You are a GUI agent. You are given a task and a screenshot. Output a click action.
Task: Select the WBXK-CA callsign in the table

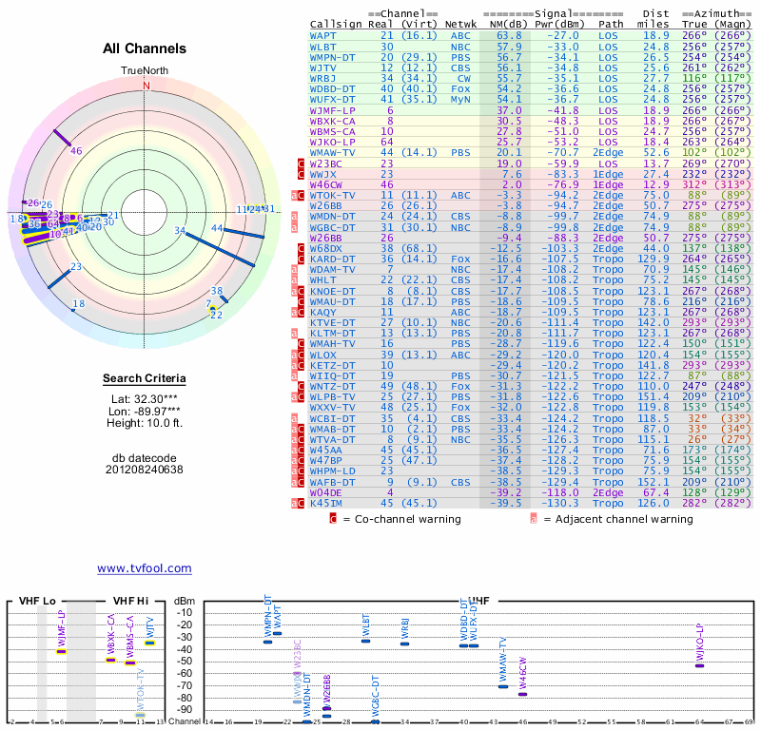point(332,122)
